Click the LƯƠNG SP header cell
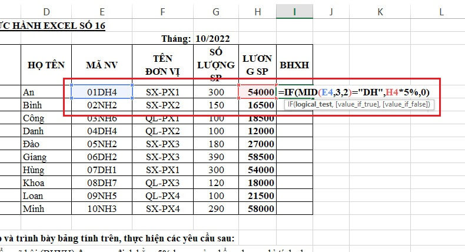The image size is (465, 252). point(257,65)
